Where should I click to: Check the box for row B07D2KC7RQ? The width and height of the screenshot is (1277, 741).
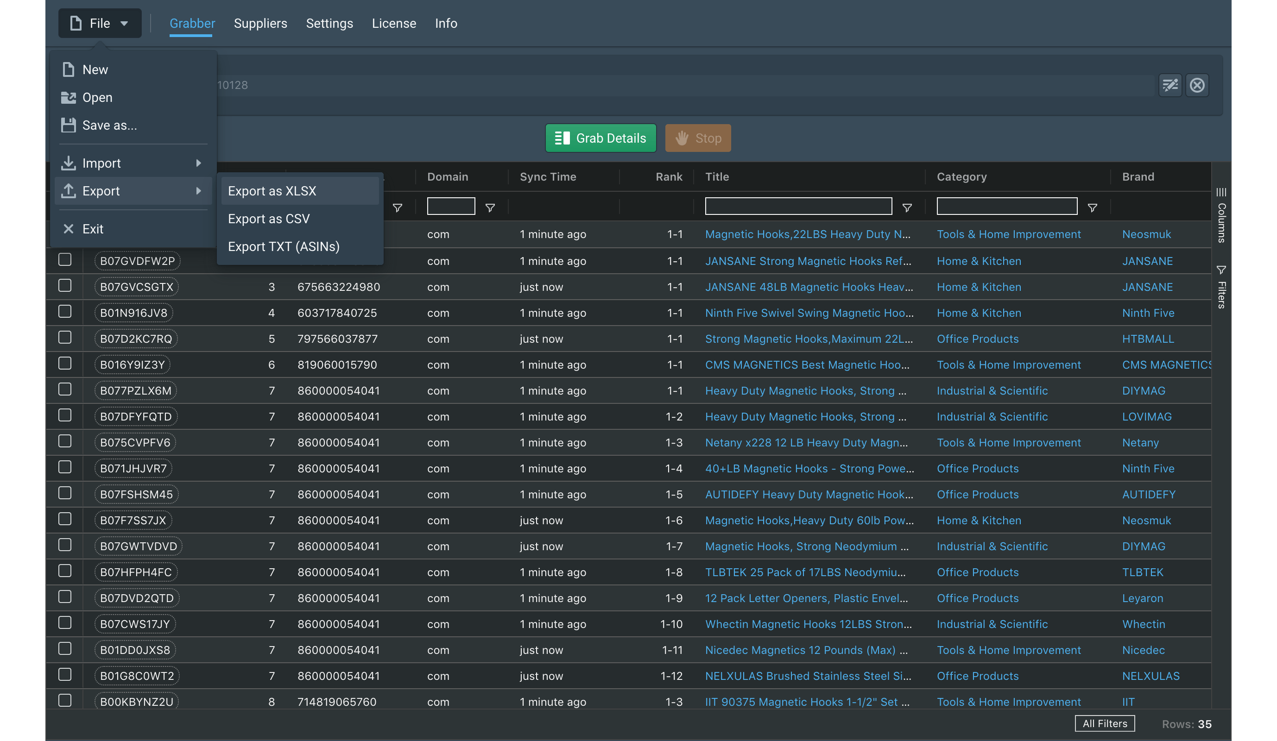65,337
